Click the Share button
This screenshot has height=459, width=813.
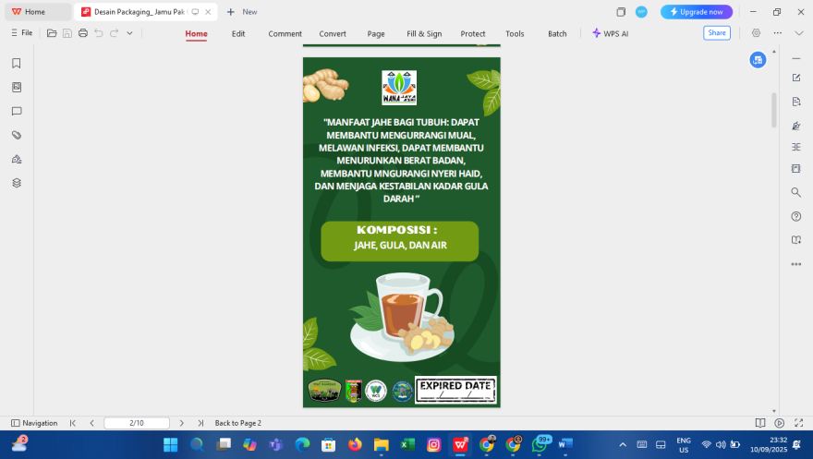pyautogui.click(x=716, y=33)
